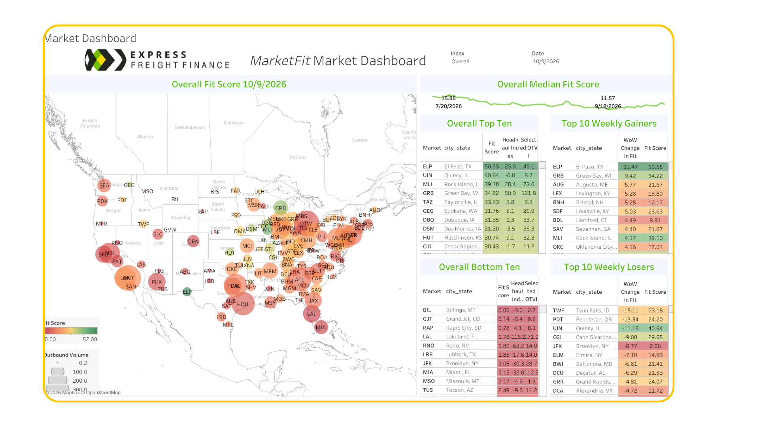Select the MEM market bubble
Screen dimensions: 759x427
[x=270, y=271]
